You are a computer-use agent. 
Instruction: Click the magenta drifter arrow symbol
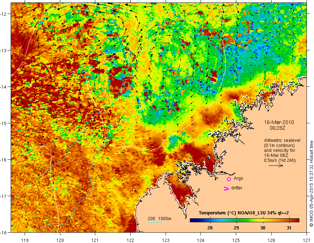click(x=227, y=188)
